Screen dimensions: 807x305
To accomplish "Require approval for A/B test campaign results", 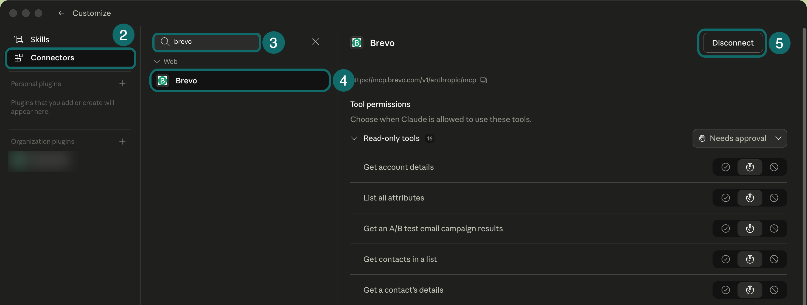I will click(750, 228).
